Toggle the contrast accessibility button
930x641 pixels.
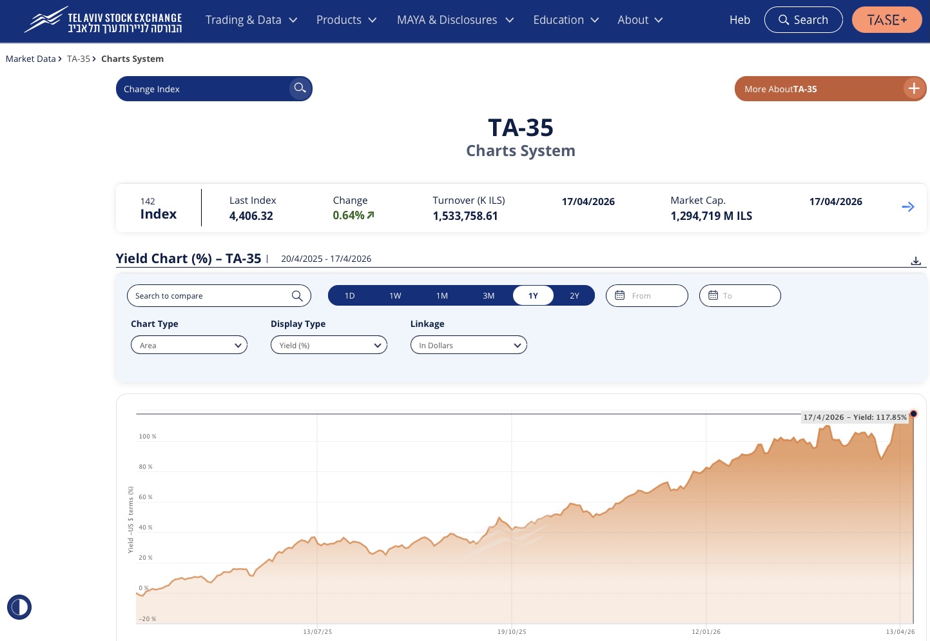[x=19, y=607]
